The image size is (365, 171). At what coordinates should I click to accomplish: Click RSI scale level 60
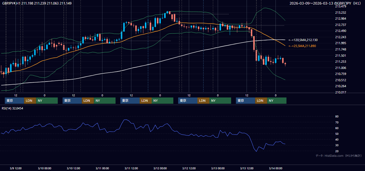337,128
